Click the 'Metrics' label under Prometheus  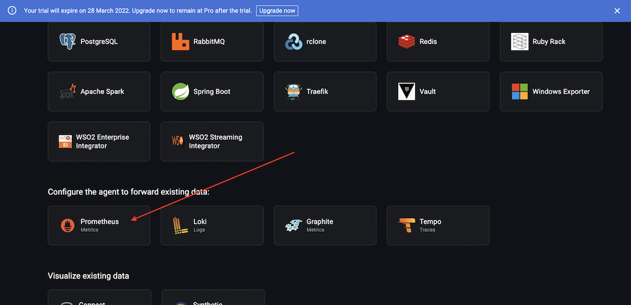tap(90, 230)
